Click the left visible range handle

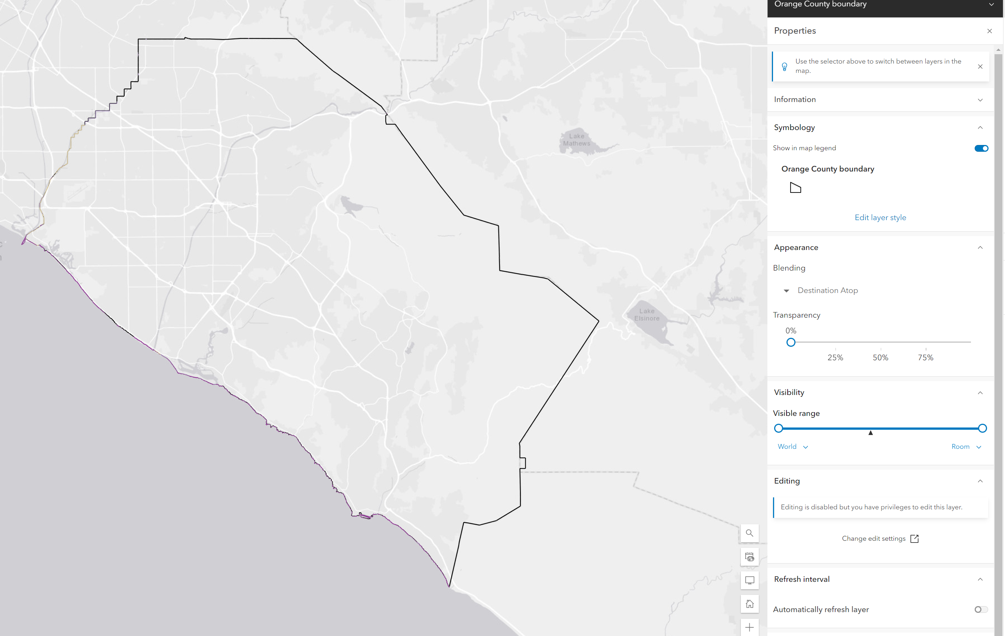click(x=778, y=428)
